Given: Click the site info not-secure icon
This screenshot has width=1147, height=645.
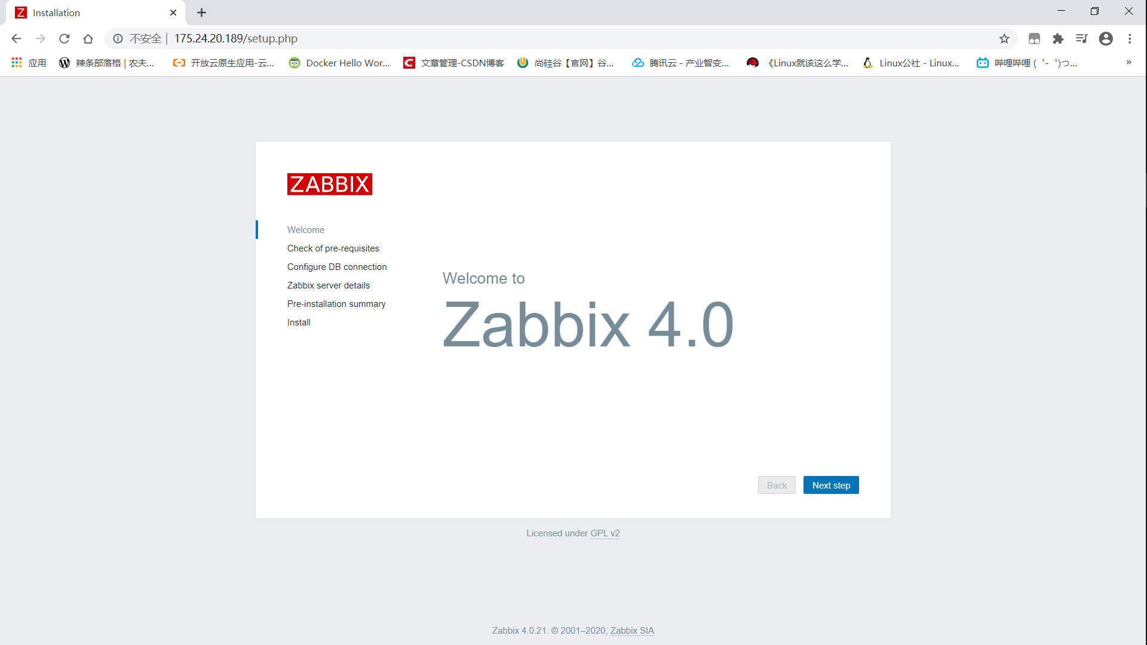Looking at the screenshot, I should 118,39.
